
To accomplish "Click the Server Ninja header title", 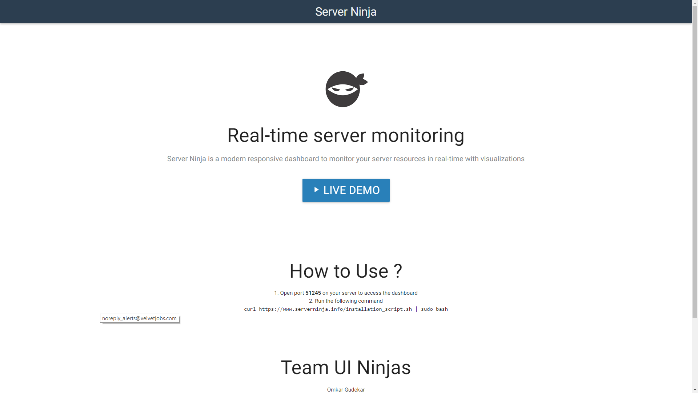I will click(345, 12).
